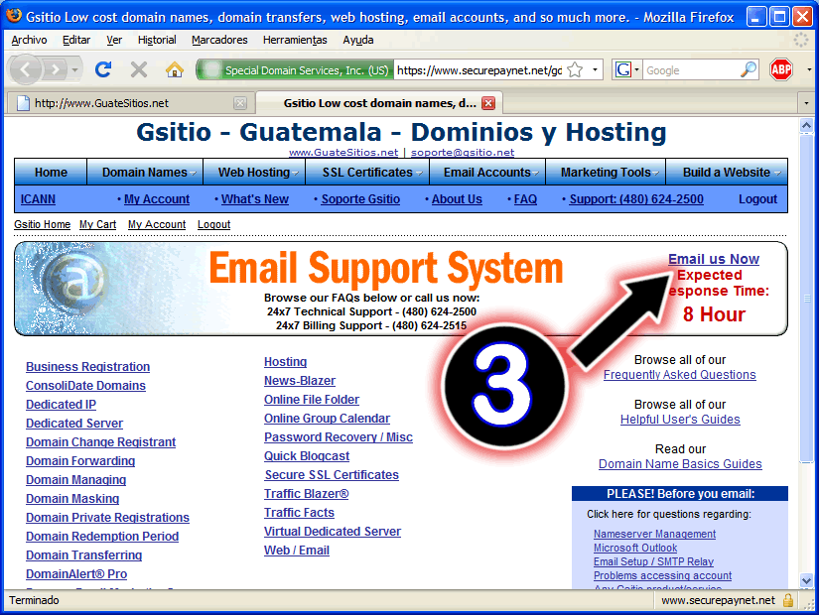Click in the Google search field
Viewport: 819px width, 615px height.
tap(691, 70)
